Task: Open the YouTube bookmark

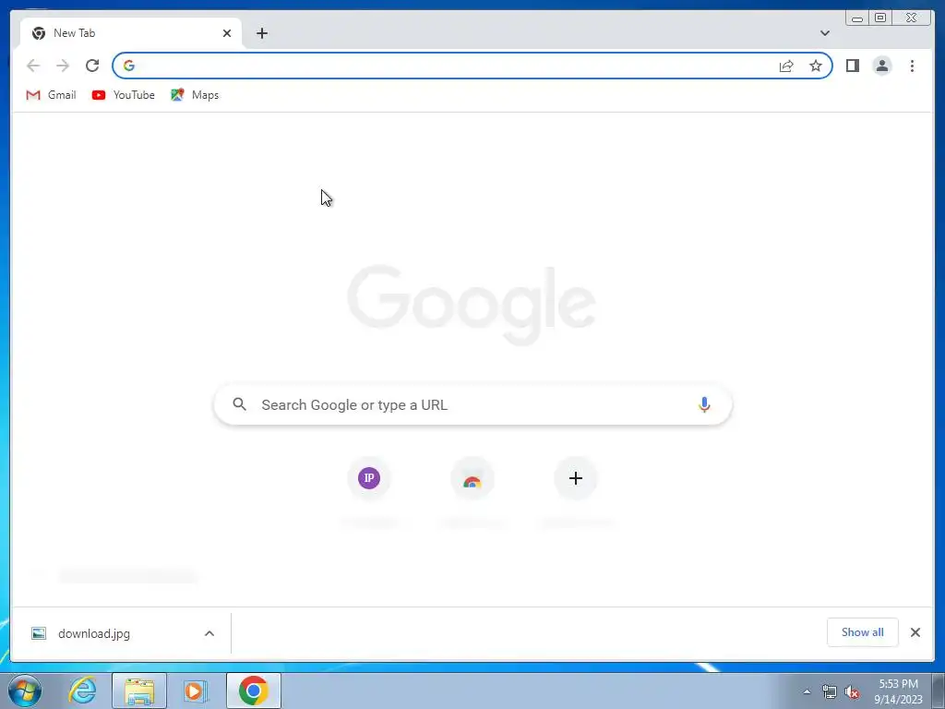Action: coord(124,95)
